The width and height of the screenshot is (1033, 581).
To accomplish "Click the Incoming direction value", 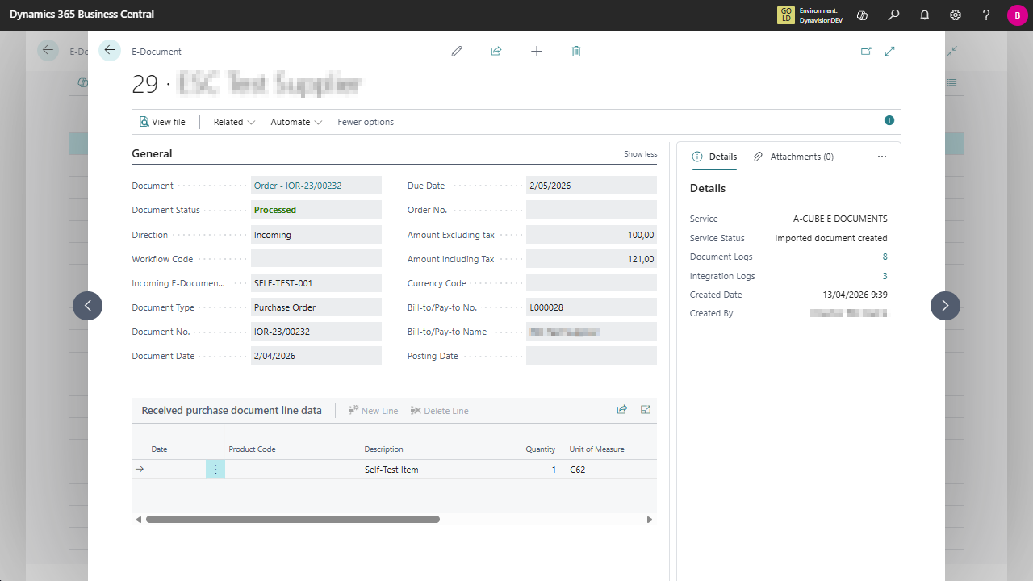I will pos(273,235).
